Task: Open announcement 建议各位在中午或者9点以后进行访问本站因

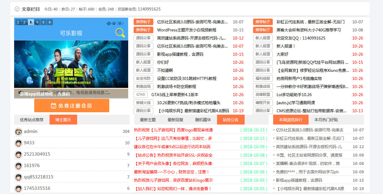Action: [x=172, y=147]
